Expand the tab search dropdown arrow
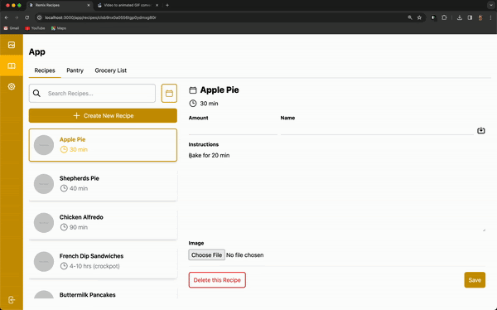Image resolution: width=497 pixels, height=310 pixels. click(491, 5)
